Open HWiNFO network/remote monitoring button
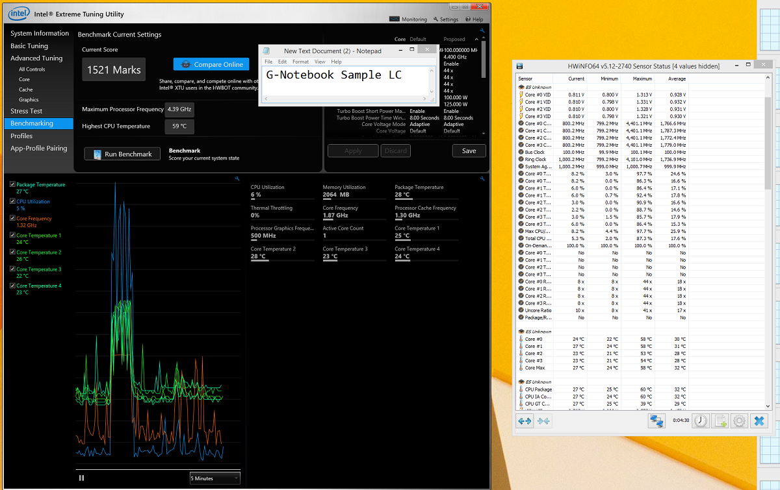 pos(656,421)
